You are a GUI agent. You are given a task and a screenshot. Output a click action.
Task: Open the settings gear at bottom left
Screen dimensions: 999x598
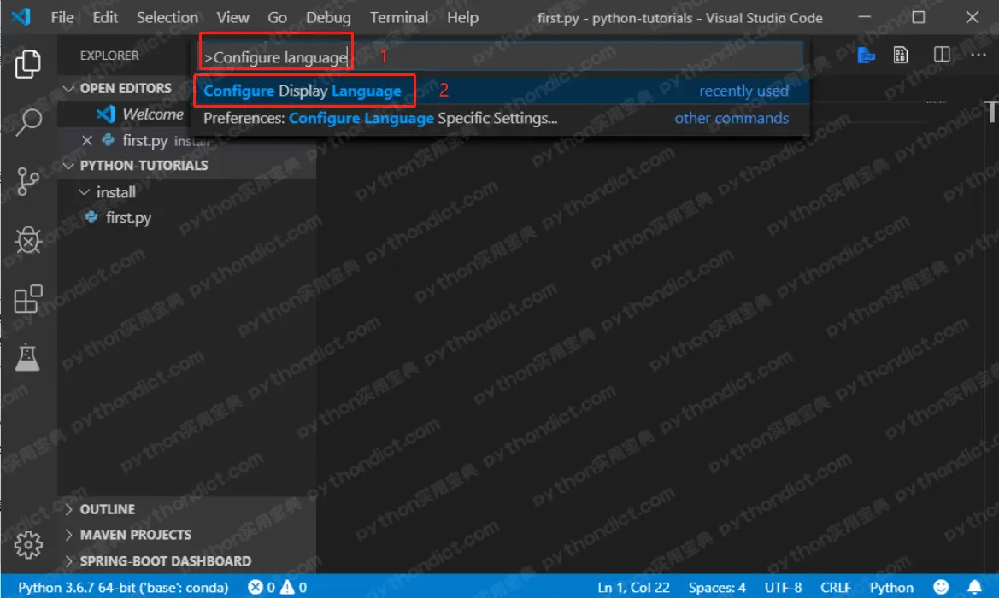click(28, 544)
